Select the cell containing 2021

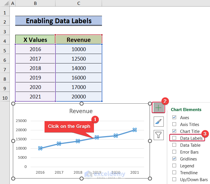[x=35, y=97]
